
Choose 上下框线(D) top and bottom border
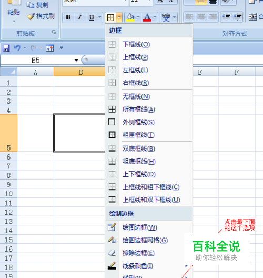point(149,174)
